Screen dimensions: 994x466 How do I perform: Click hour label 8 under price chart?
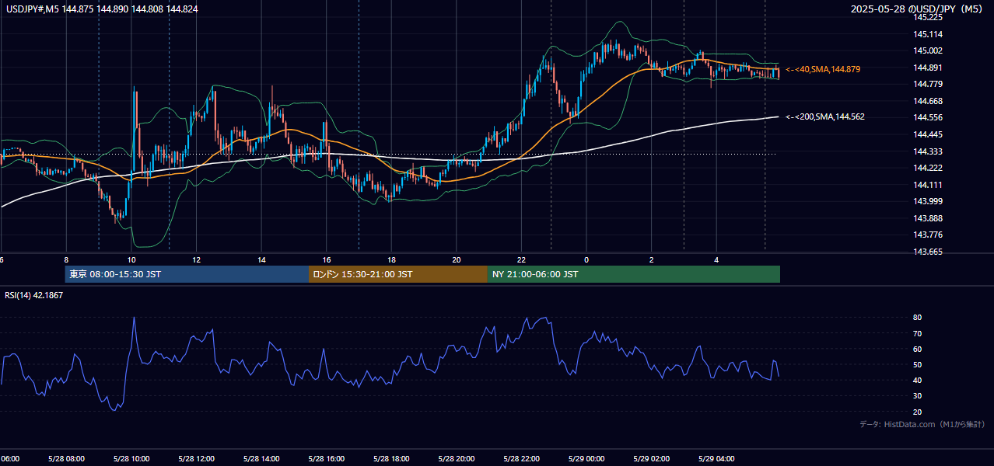tap(67, 260)
